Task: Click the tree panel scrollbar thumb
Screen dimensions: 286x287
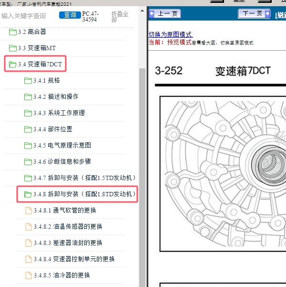Action: (x=142, y=178)
